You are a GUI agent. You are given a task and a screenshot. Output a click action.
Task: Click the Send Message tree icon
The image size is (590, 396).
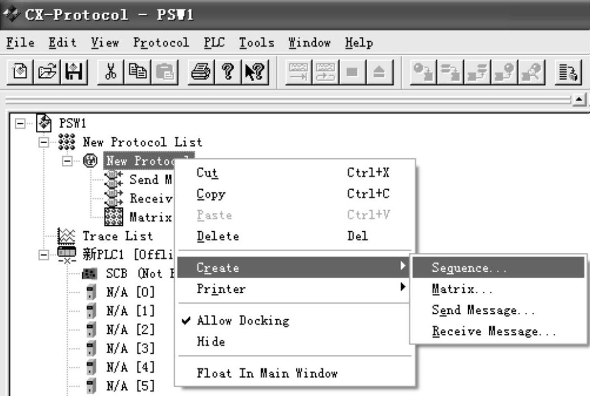(113, 179)
